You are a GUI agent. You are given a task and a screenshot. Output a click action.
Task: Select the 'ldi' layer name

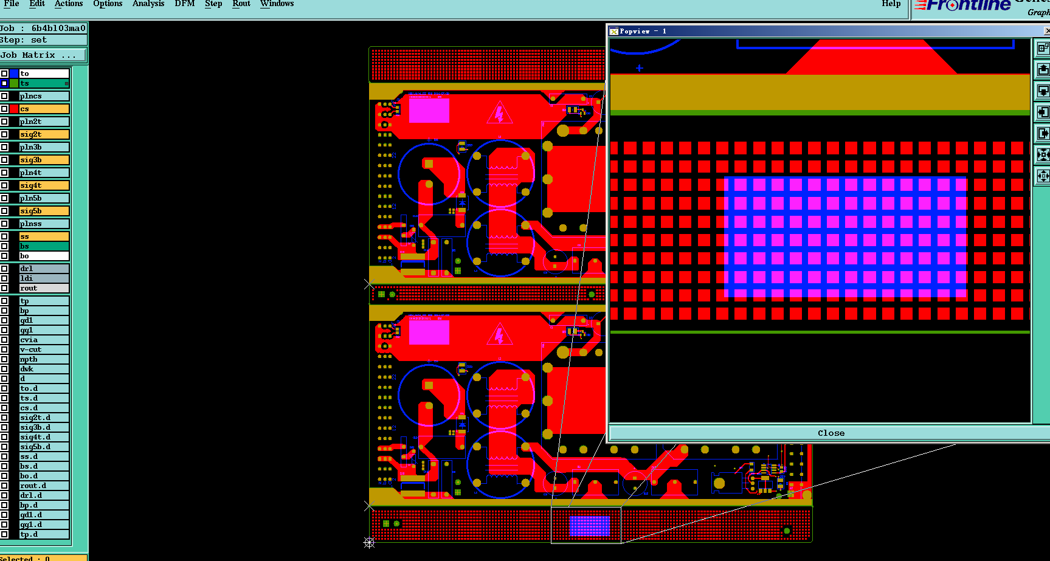tap(44, 278)
